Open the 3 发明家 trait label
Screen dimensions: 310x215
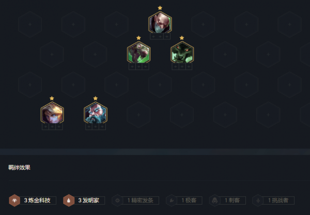point(88,201)
